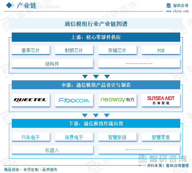This screenshot has width=192, height=173.
Task: Click the 精品报告·专项定制·品质服务 footer text
Action: [31, 170]
